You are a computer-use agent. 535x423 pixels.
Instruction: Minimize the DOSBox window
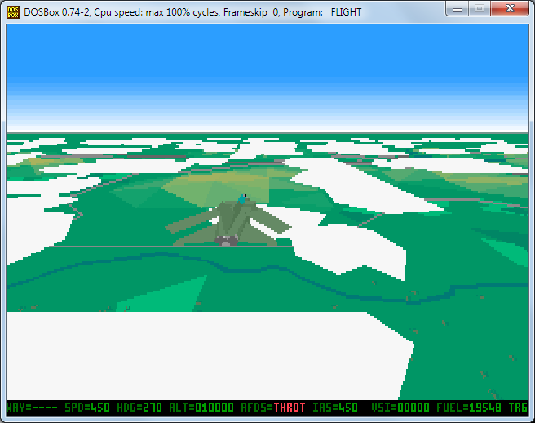pyautogui.click(x=459, y=9)
